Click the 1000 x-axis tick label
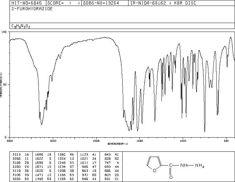The width and height of the screenshot is (235, 182). (x=183, y=141)
